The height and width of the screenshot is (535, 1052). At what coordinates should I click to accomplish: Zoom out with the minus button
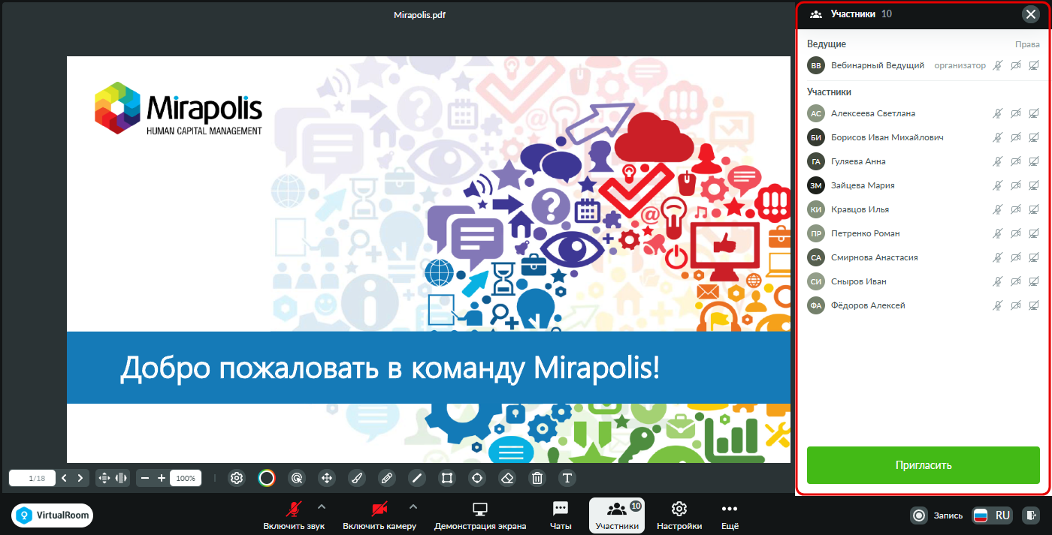pyautogui.click(x=145, y=478)
